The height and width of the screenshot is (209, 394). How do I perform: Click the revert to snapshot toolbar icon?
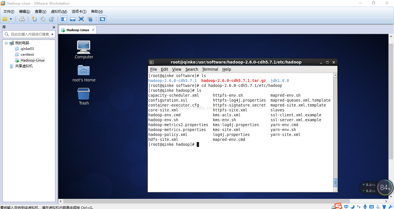[43, 19]
